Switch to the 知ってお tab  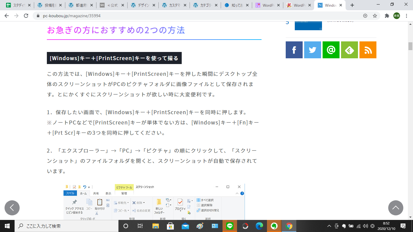point(237,5)
